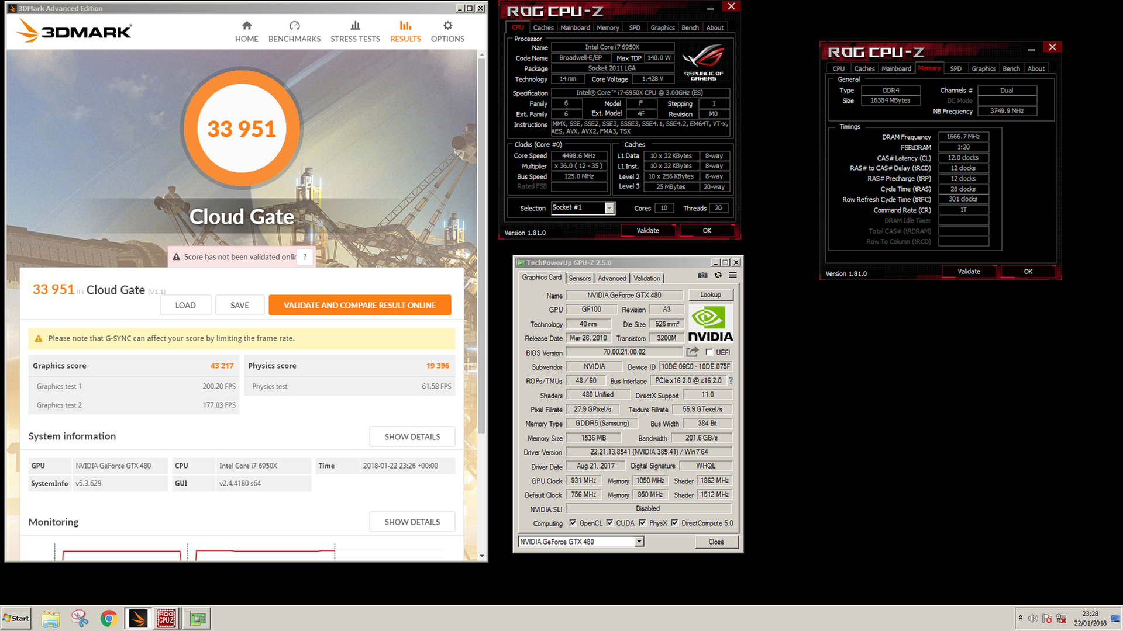Click VALIDATE AND COMPARE RESULT ONLINE button
Screen dimensions: 1123x631
coord(360,305)
